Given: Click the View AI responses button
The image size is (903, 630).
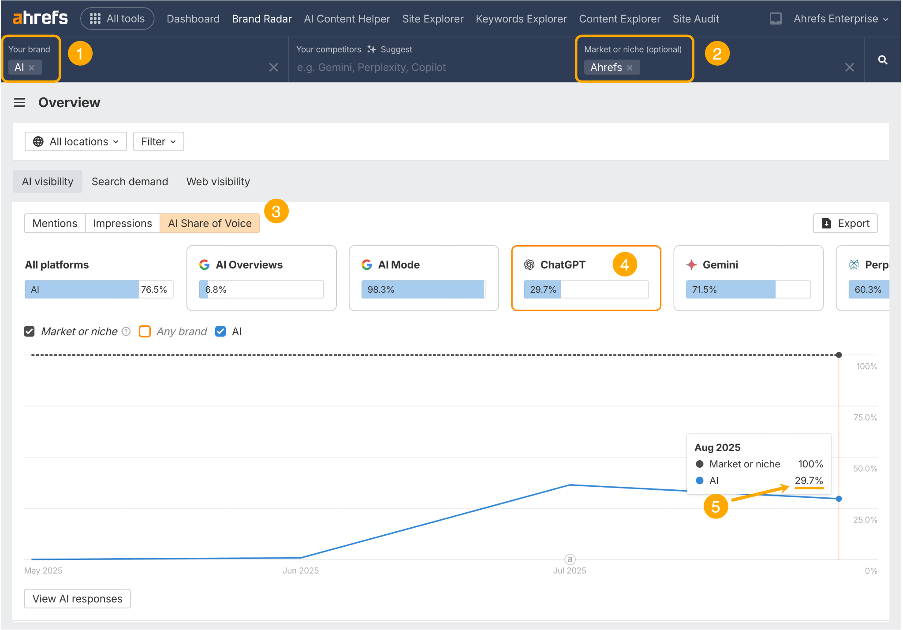Looking at the screenshot, I should pos(77,599).
